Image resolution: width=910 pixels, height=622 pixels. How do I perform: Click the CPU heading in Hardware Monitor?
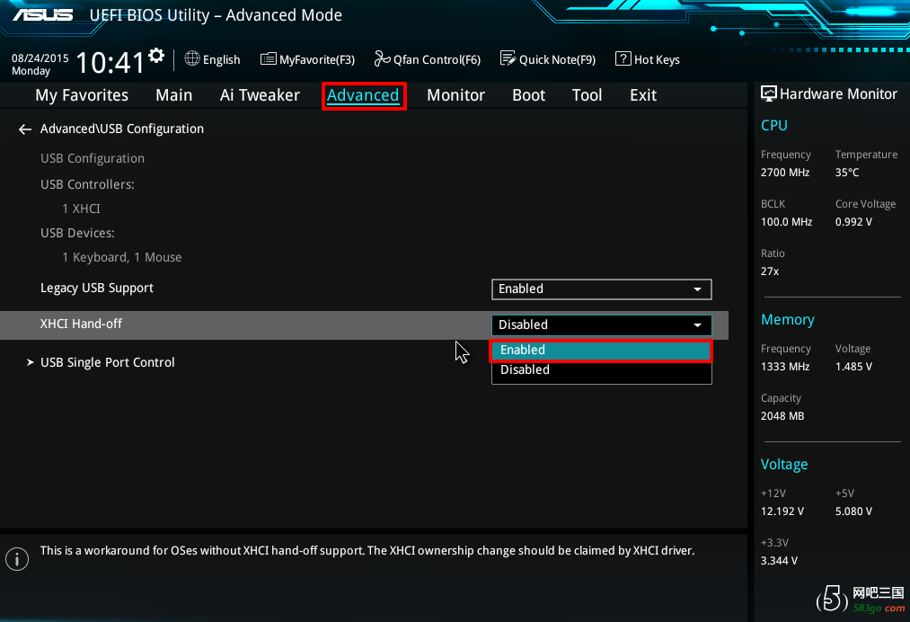click(774, 126)
